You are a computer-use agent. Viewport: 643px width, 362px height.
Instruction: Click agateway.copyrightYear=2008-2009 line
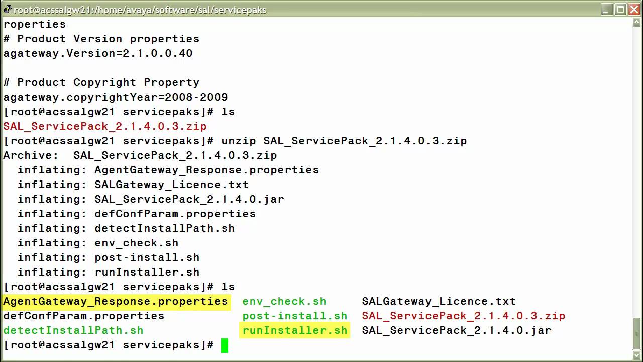pyautogui.click(x=116, y=97)
